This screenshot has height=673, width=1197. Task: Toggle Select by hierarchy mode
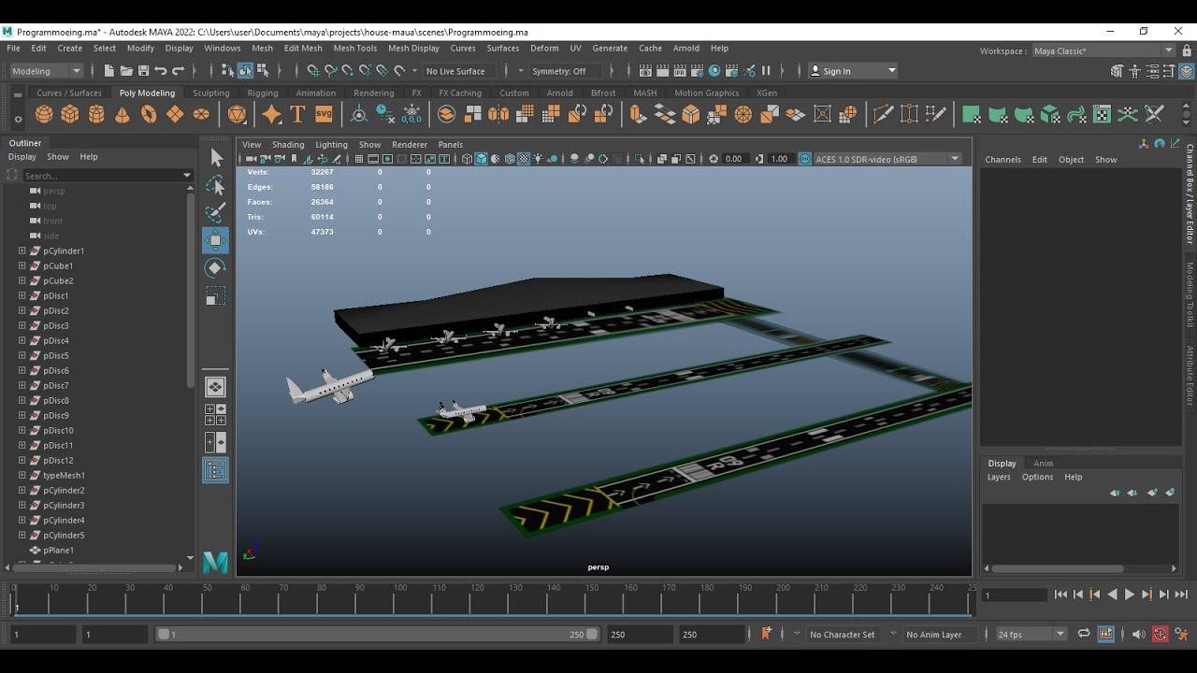[228, 71]
